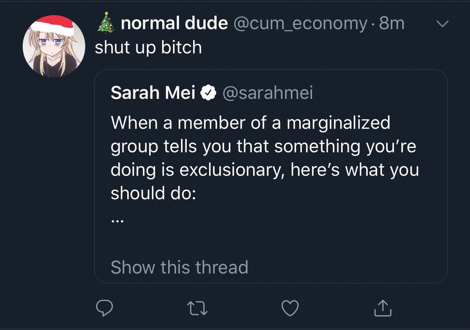
Task: Open Sarah Mei's name in the quoted tweet
Action: tap(153, 93)
